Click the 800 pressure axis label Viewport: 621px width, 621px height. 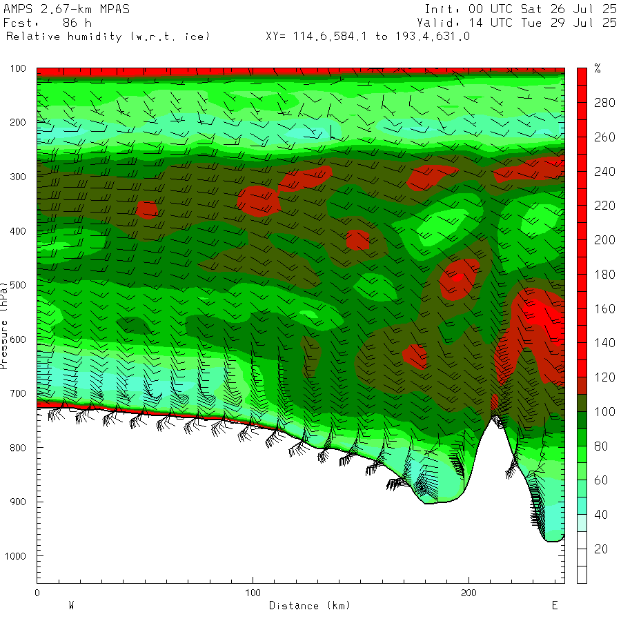pos(18,448)
